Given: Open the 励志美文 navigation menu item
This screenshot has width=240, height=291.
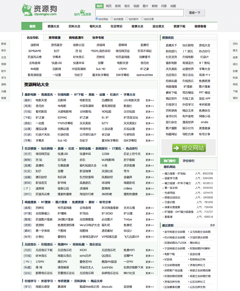Looking at the screenshot, I should click(x=158, y=26).
